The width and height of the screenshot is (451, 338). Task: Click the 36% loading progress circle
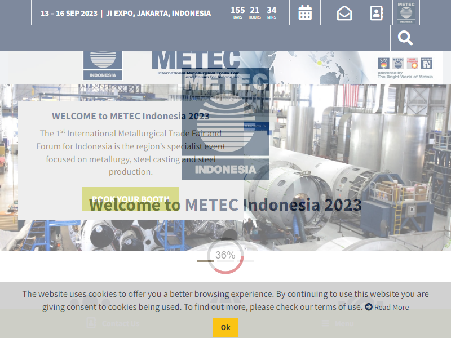pos(225,255)
